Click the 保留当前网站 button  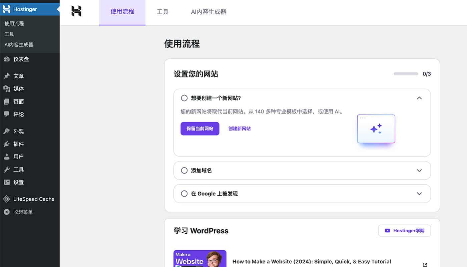(x=199, y=128)
